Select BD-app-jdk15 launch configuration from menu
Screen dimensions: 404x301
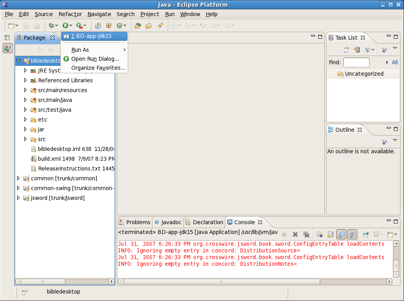[x=94, y=36]
